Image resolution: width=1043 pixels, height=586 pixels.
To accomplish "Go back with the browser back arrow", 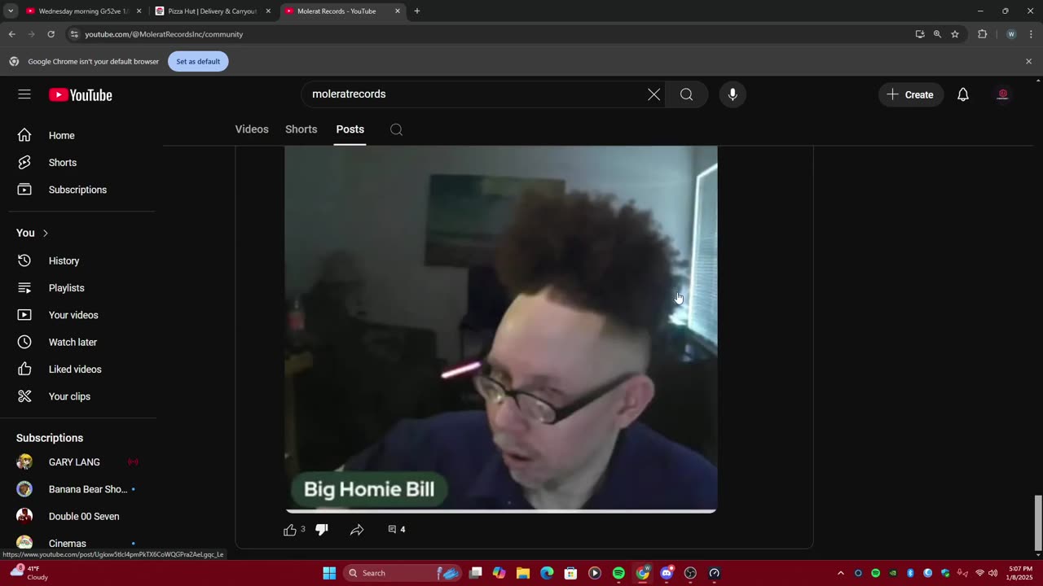I will pyautogui.click(x=11, y=34).
